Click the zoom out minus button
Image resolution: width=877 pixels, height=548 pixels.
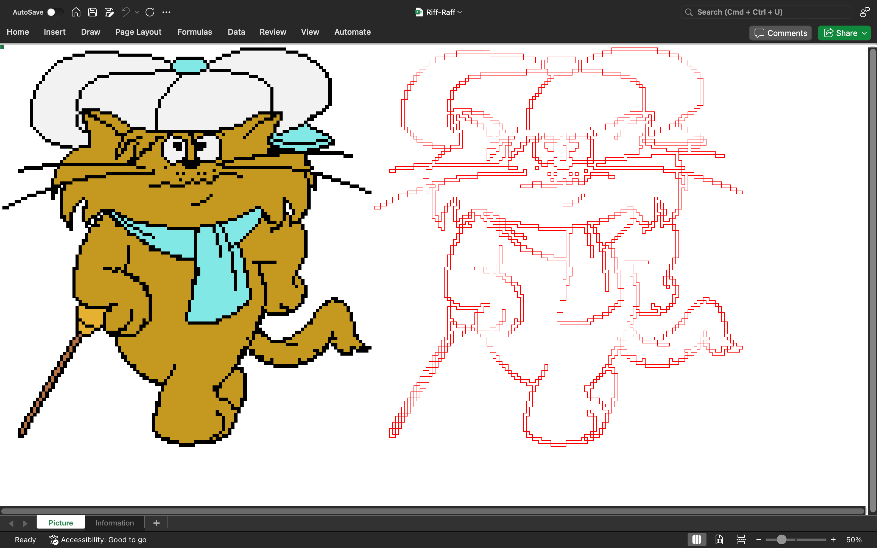click(x=759, y=540)
